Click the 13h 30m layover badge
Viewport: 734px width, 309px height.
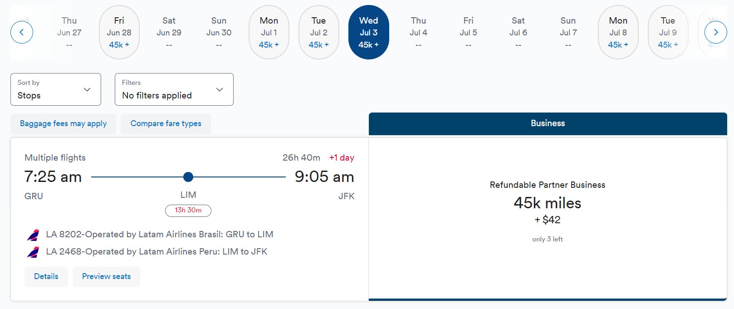coord(188,210)
